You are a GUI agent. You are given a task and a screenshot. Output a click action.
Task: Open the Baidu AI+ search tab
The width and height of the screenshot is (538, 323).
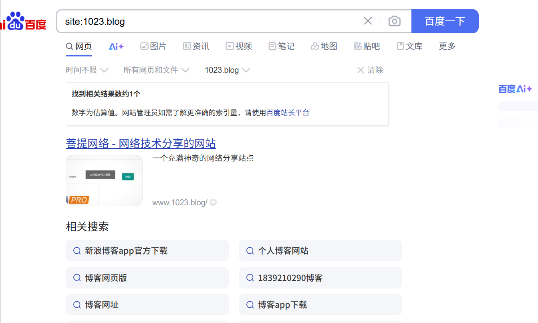click(x=116, y=46)
